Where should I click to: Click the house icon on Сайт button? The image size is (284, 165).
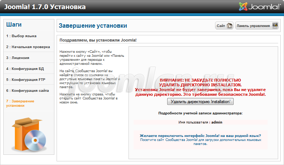[230, 25]
